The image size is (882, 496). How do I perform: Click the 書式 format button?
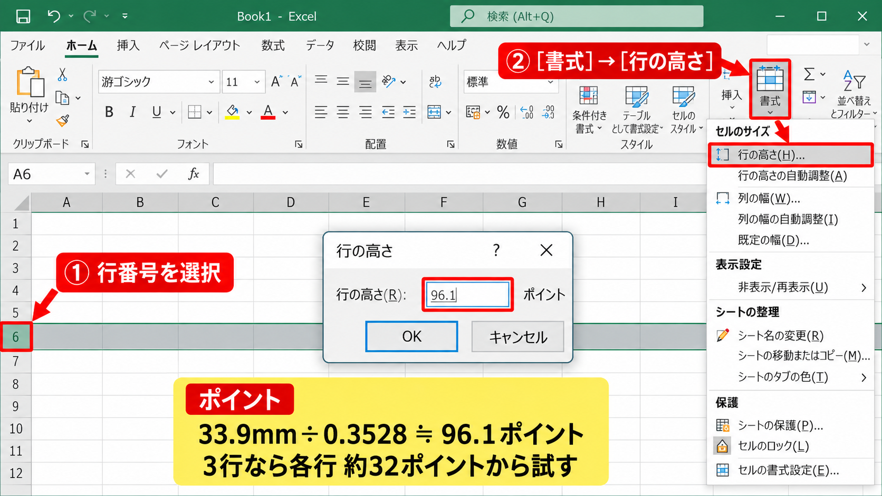[770, 89]
